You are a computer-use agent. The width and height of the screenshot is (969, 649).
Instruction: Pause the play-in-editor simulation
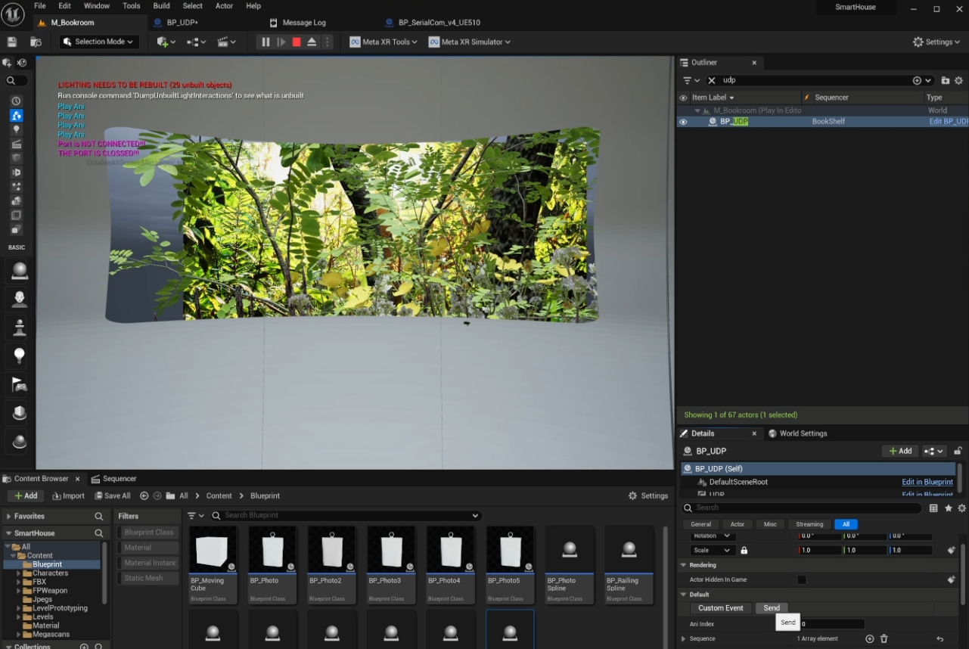point(266,42)
